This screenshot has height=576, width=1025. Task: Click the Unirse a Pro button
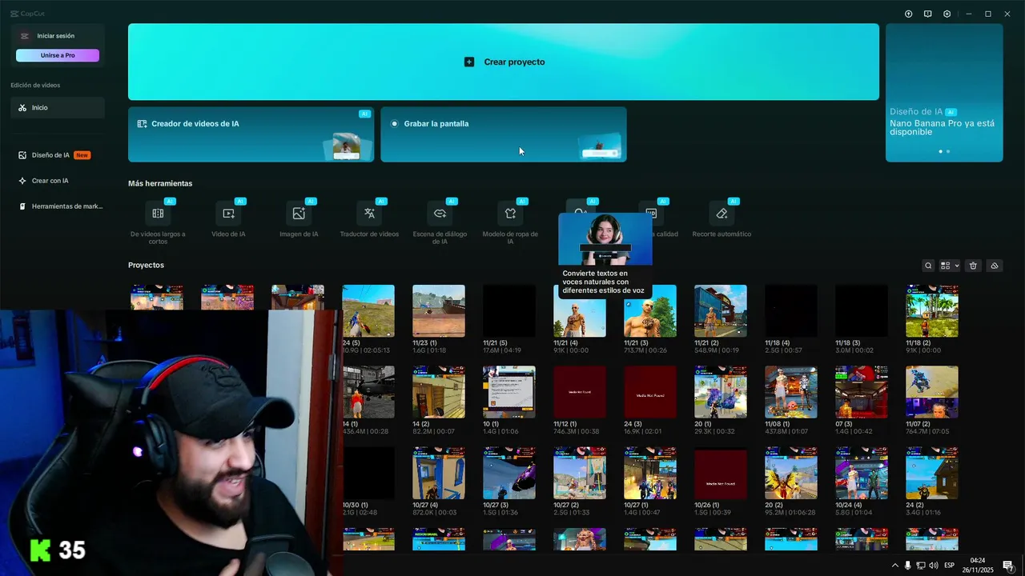[58, 55]
